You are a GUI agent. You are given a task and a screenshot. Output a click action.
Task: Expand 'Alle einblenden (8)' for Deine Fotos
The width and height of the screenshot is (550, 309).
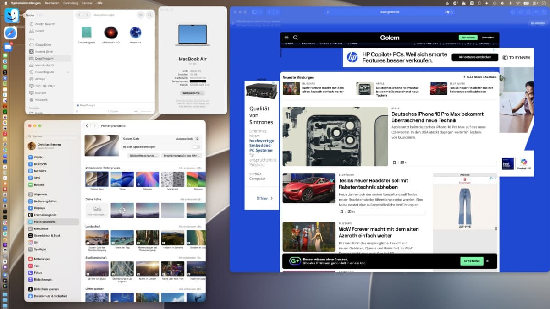pyautogui.click(x=190, y=199)
